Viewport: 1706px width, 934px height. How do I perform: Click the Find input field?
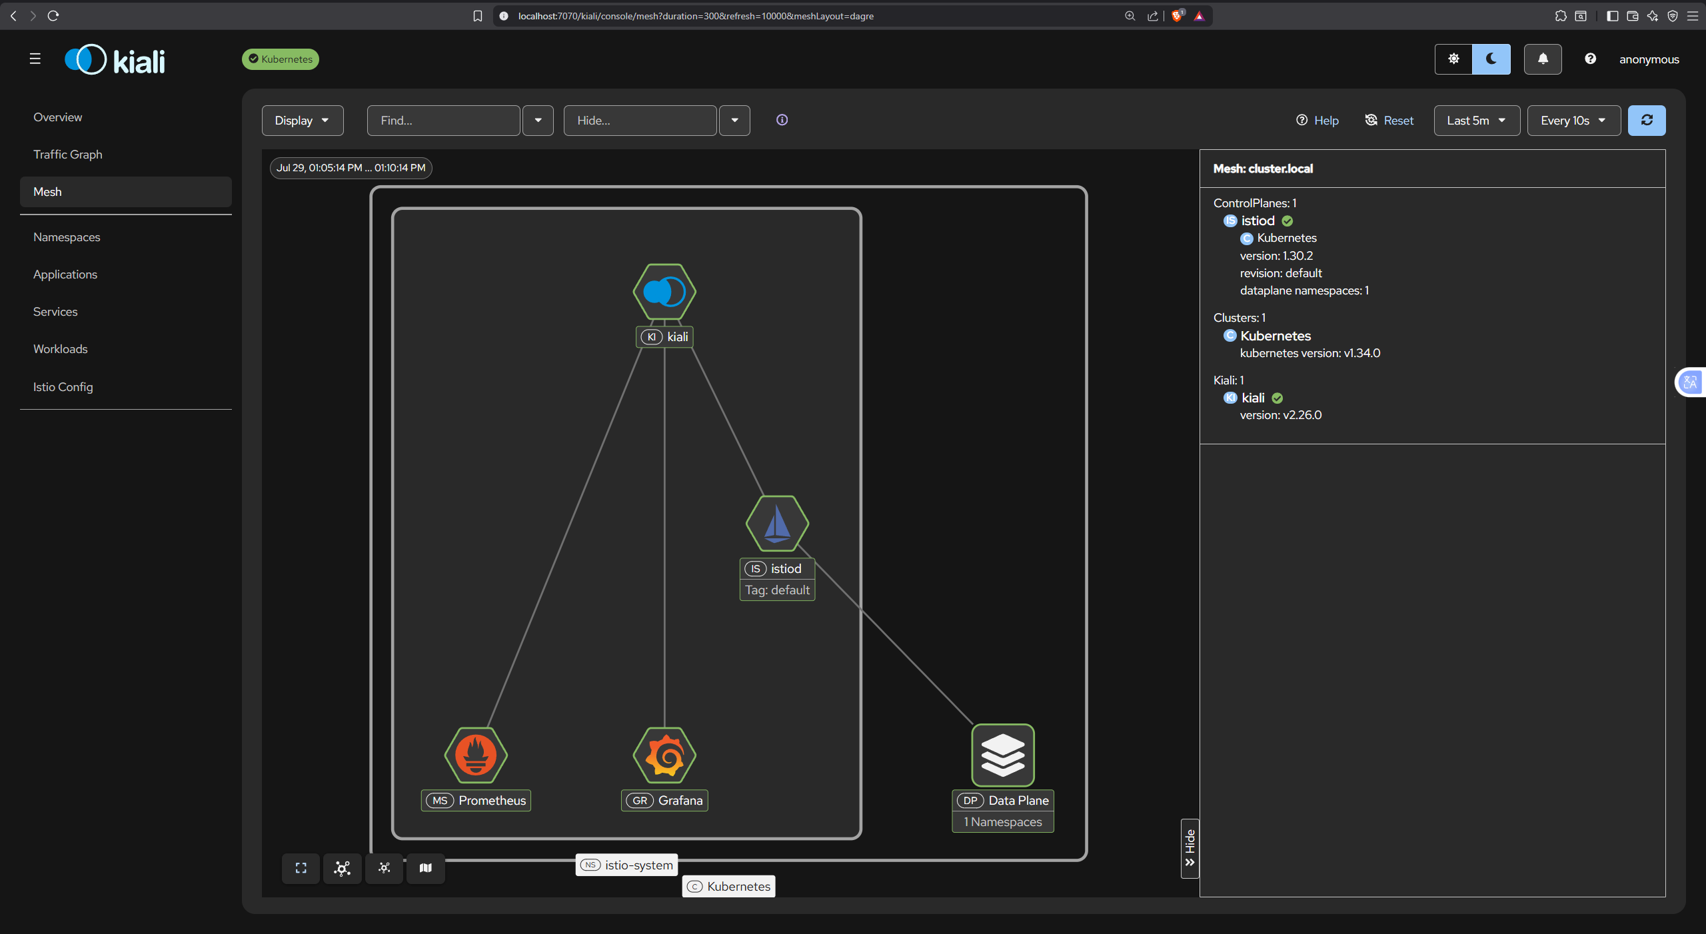click(x=444, y=121)
